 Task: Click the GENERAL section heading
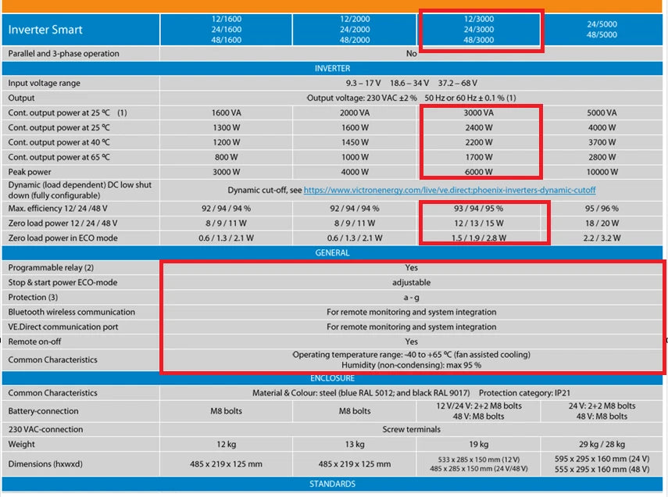(332, 252)
